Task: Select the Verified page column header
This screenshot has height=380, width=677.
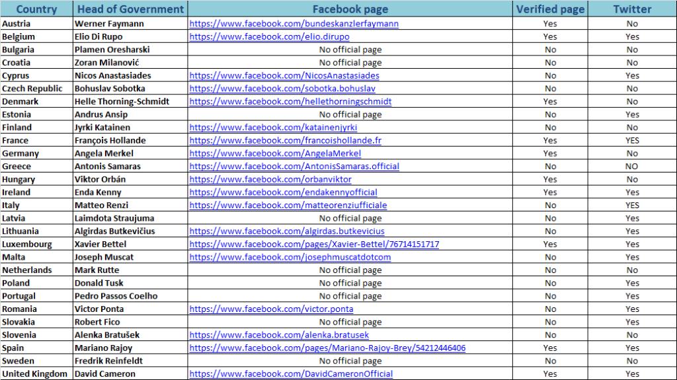Action: [550, 9]
